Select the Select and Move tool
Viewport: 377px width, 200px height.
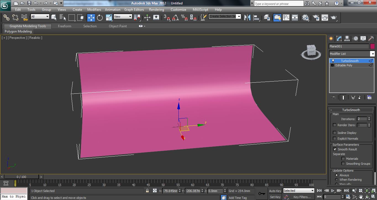91,18
